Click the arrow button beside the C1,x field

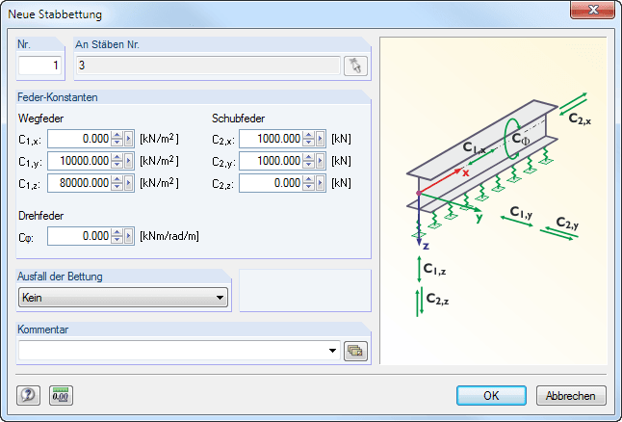point(129,139)
